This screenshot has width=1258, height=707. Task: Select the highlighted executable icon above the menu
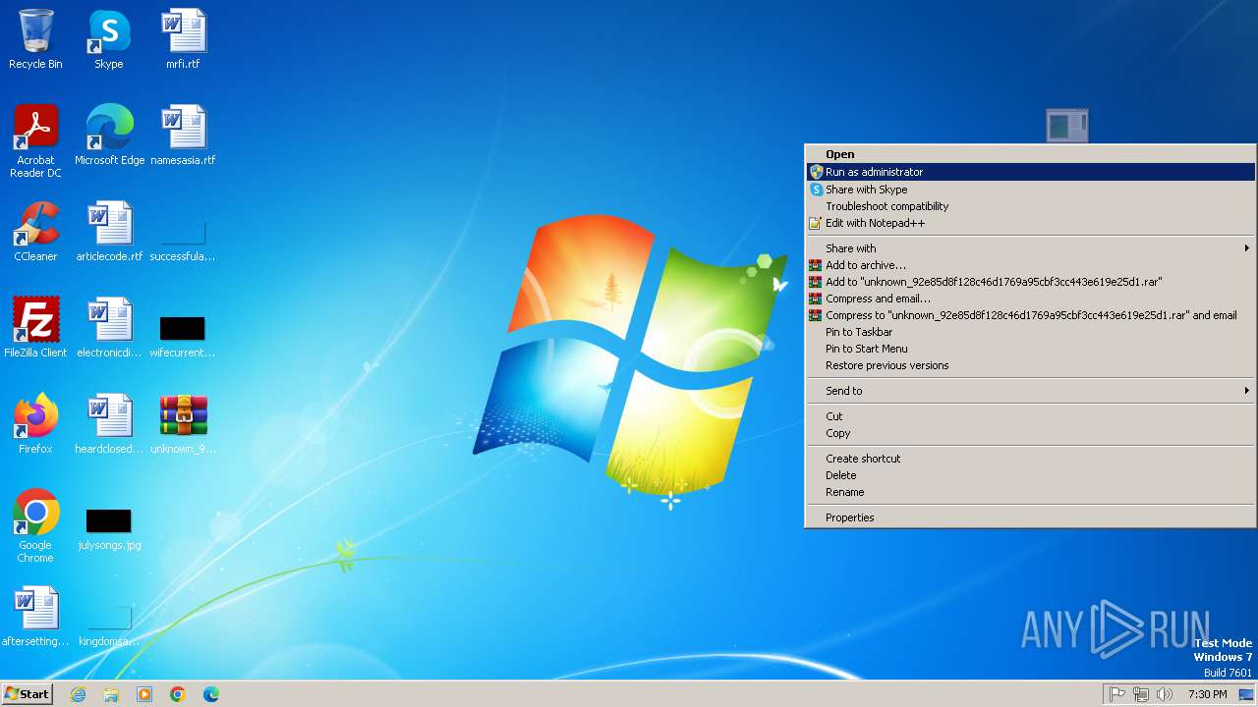pyautogui.click(x=1067, y=126)
